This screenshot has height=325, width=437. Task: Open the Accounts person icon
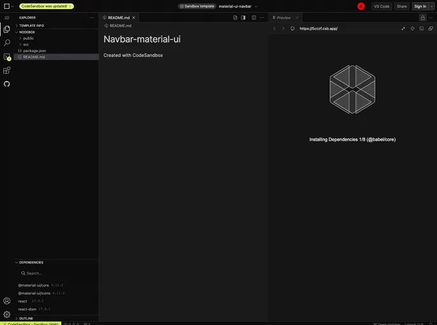point(7,301)
